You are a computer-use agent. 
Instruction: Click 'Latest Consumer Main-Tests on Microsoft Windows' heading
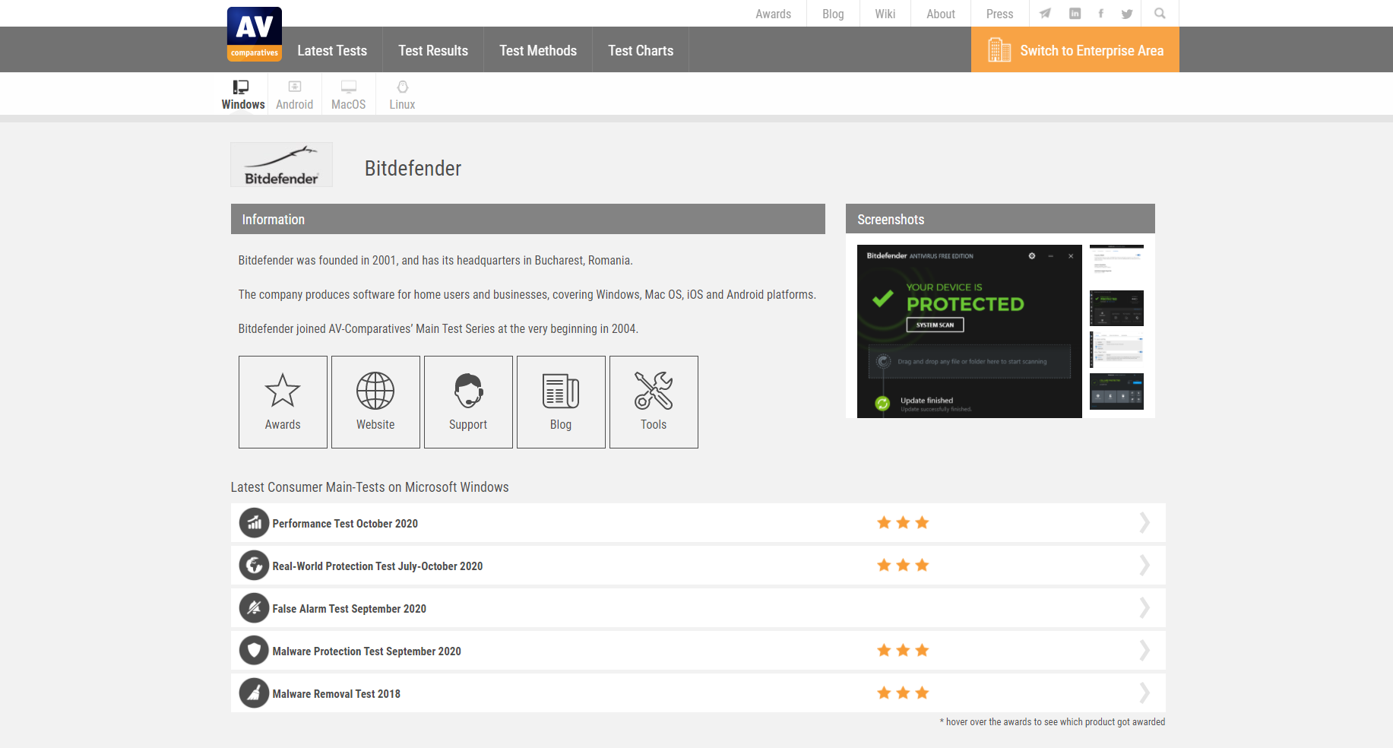370,487
